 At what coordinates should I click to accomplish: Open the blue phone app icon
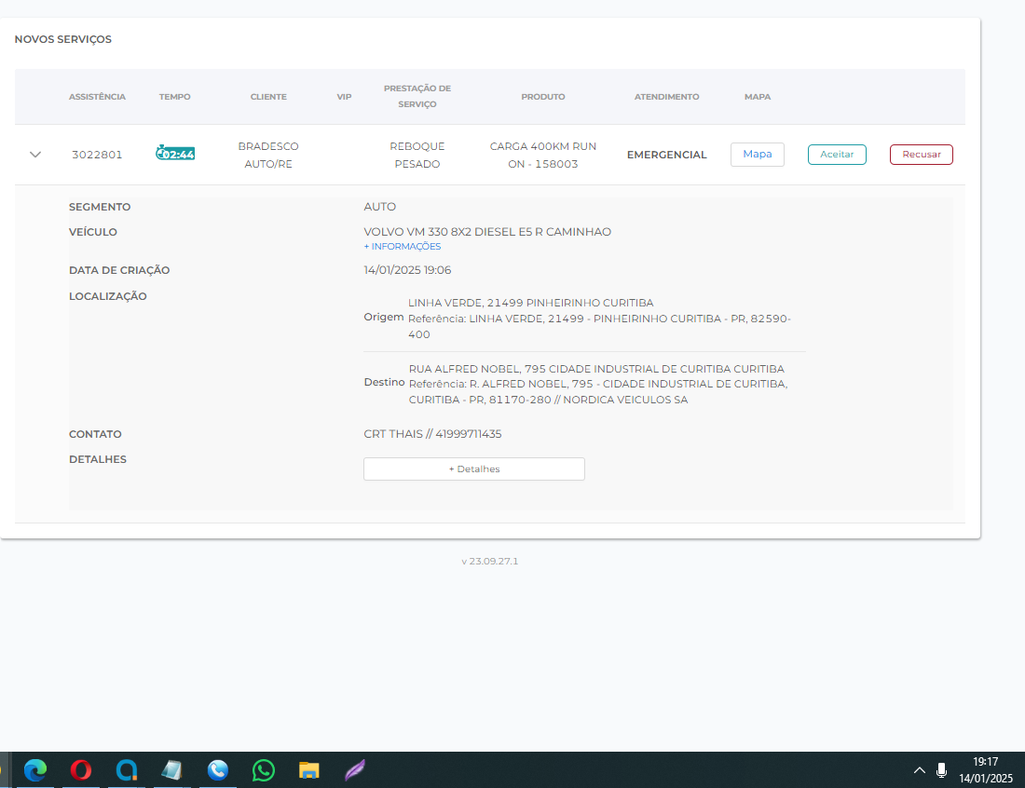coord(218,770)
